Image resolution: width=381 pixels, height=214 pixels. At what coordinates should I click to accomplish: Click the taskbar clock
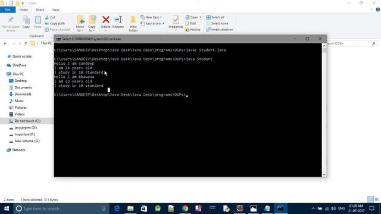tap(357, 209)
